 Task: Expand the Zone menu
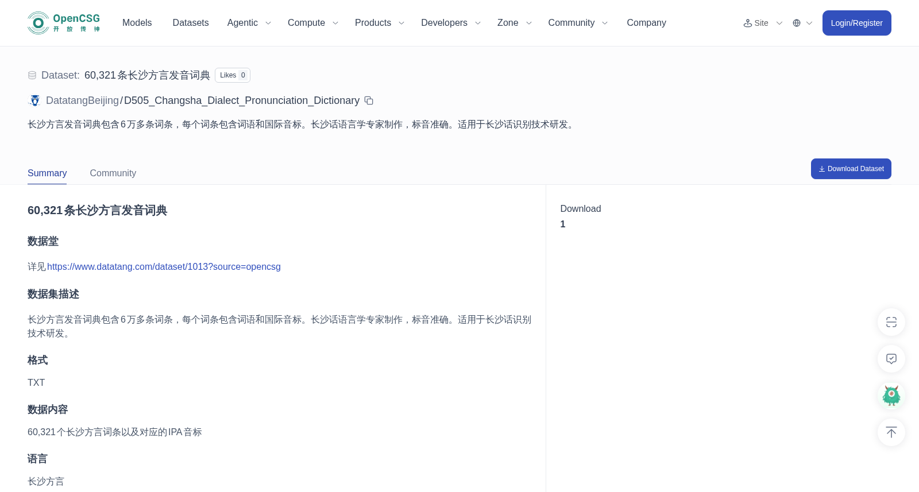point(514,23)
